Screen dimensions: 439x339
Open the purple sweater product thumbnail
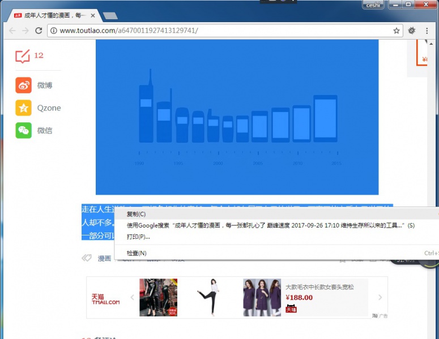[262, 297]
